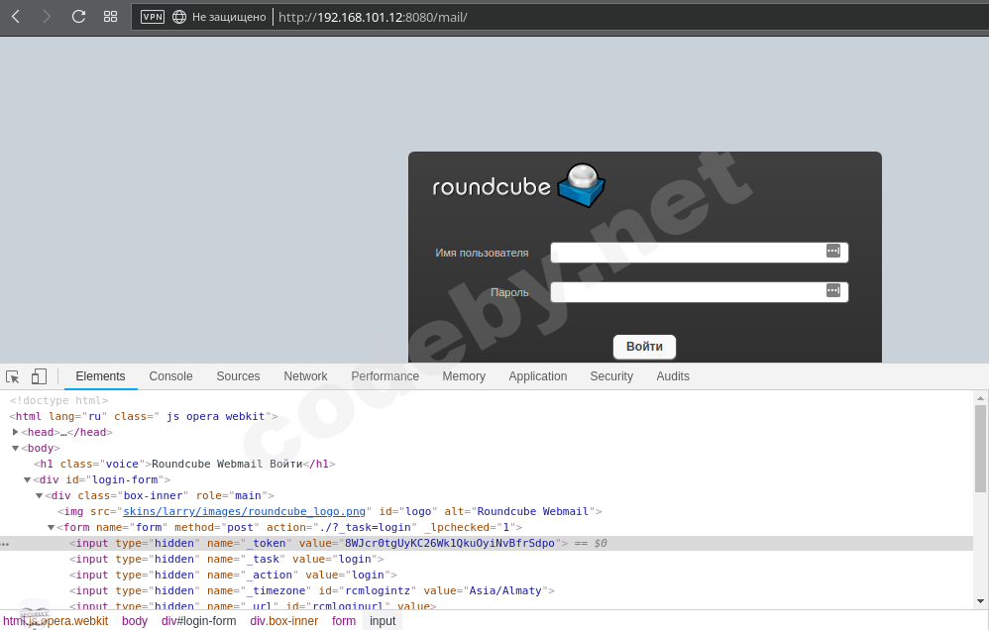Open the Application tab
This screenshot has height=630, width=989.
[x=537, y=376]
